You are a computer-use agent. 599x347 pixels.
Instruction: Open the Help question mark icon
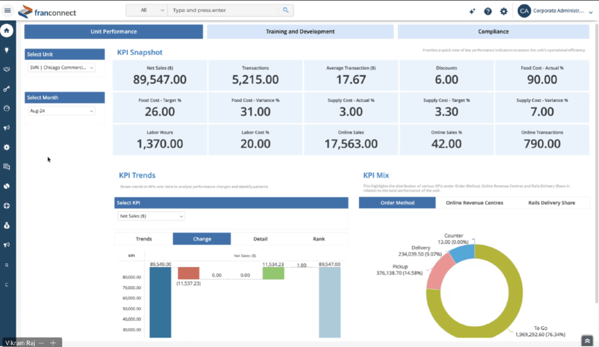(488, 11)
